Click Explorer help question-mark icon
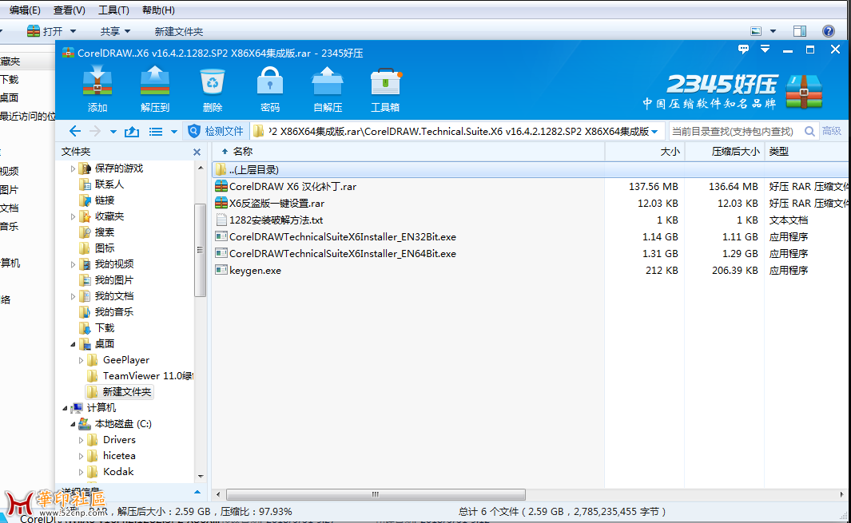 pyautogui.click(x=828, y=31)
